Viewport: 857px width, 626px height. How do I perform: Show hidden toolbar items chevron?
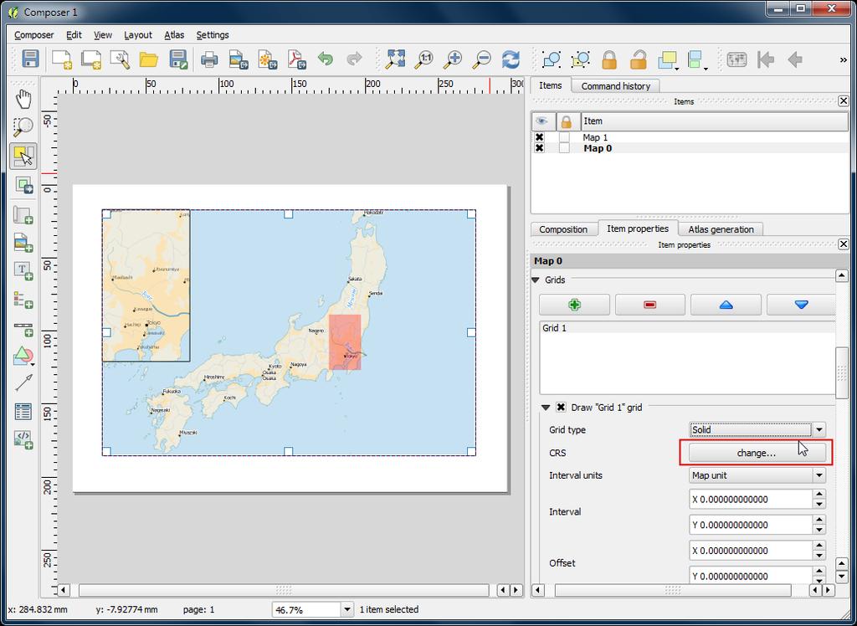[x=843, y=59]
